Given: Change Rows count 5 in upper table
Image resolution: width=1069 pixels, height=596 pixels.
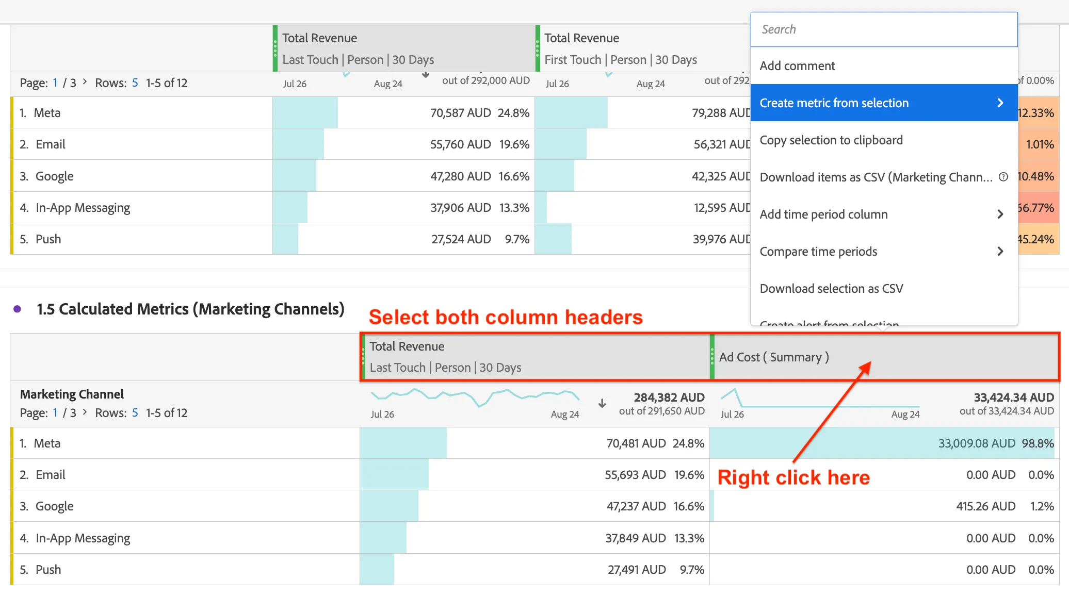Looking at the screenshot, I should point(135,83).
